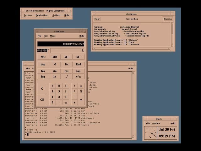
Task: Open the Calculator window menu button
Action: coord(37,31)
